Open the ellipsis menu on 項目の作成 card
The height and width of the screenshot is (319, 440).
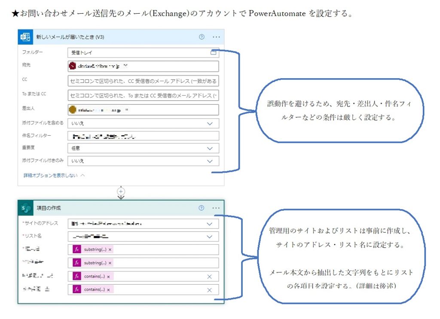(216, 208)
